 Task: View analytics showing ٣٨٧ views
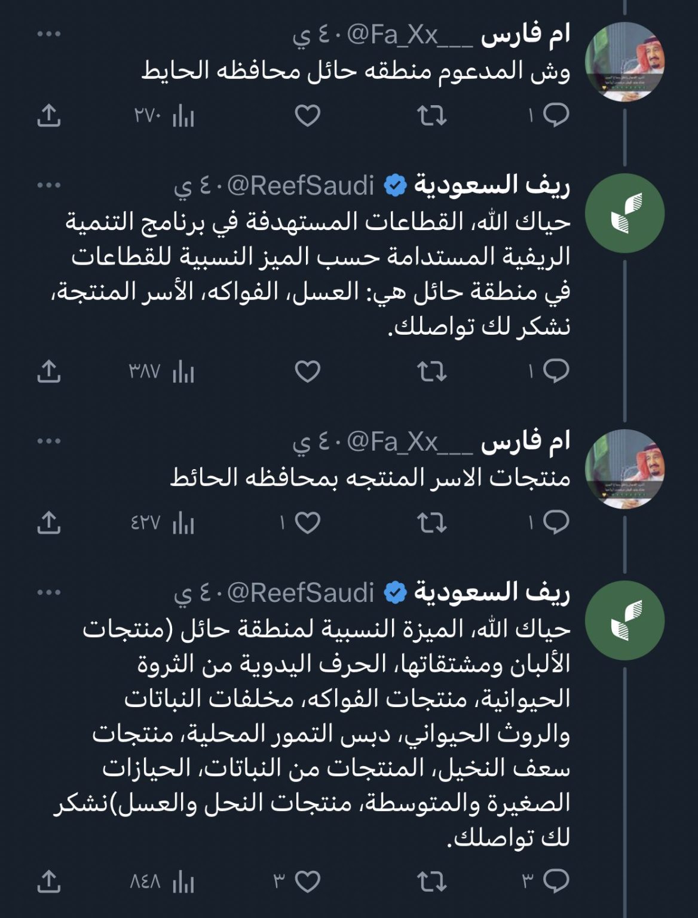[x=163, y=372]
